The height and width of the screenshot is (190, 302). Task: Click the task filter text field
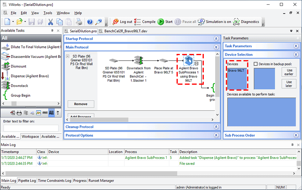click(31, 128)
